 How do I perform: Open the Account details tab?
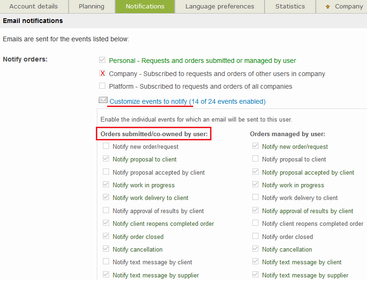point(33,7)
